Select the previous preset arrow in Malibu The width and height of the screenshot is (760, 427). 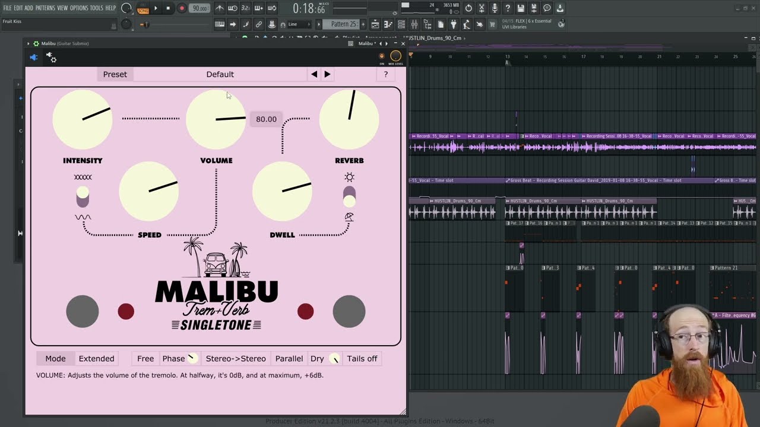314,74
